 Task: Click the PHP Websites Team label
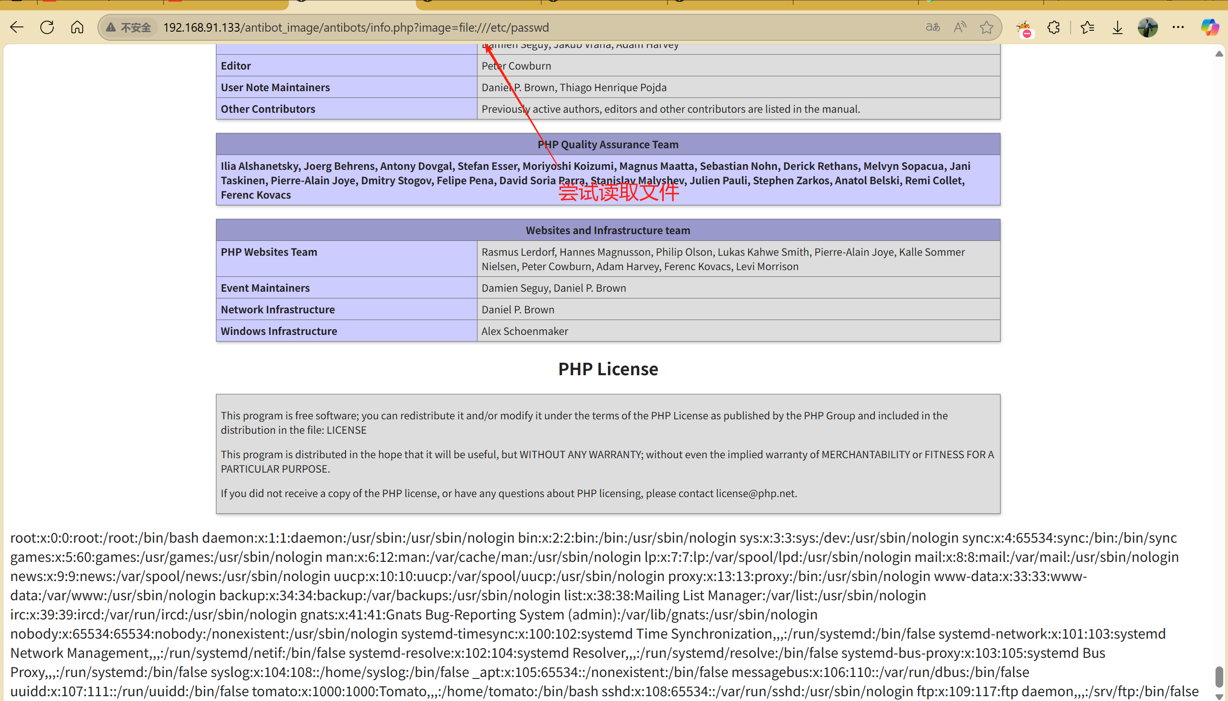tap(269, 252)
